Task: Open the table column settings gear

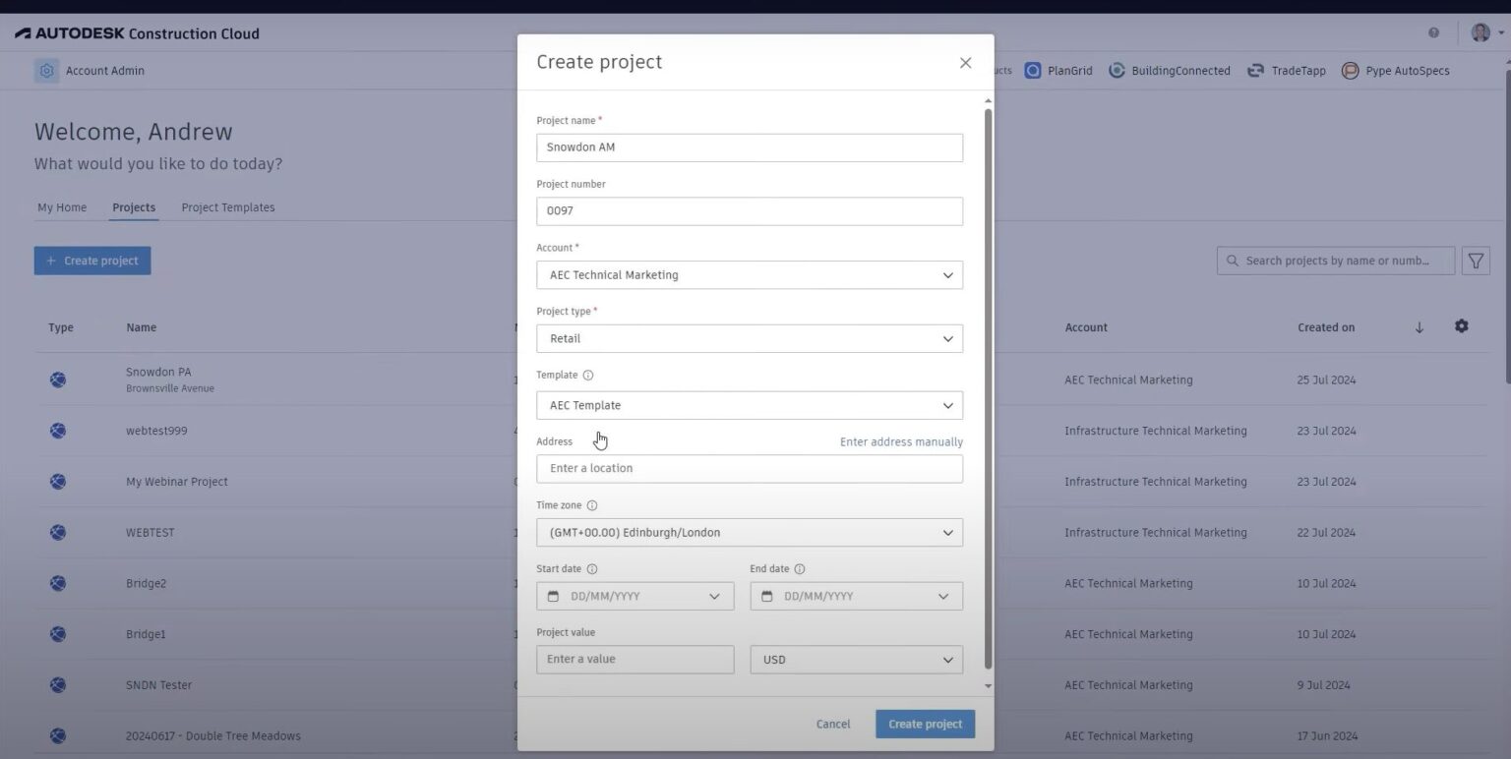Action: coord(1462,325)
